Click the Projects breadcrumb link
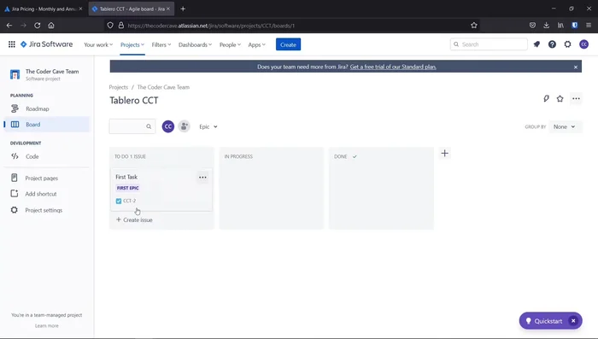This screenshot has height=339, width=598. [118, 87]
